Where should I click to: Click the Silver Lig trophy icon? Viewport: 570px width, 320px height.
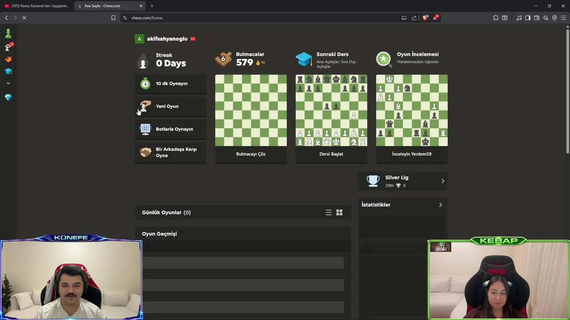click(373, 181)
